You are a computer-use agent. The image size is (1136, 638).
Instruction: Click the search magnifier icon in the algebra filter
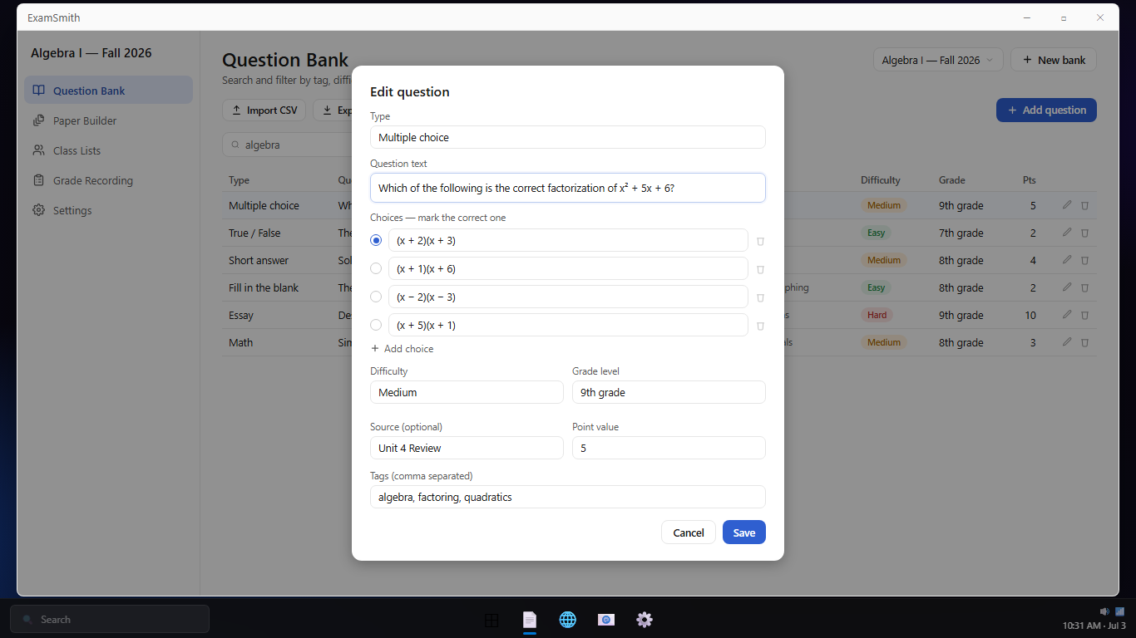[x=235, y=145]
